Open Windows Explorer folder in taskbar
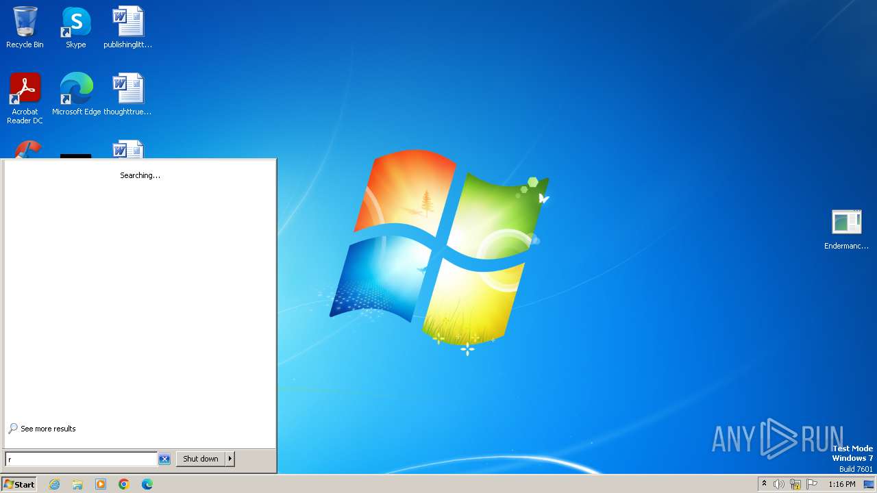Image resolution: width=877 pixels, height=493 pixels. pos(77,484)
